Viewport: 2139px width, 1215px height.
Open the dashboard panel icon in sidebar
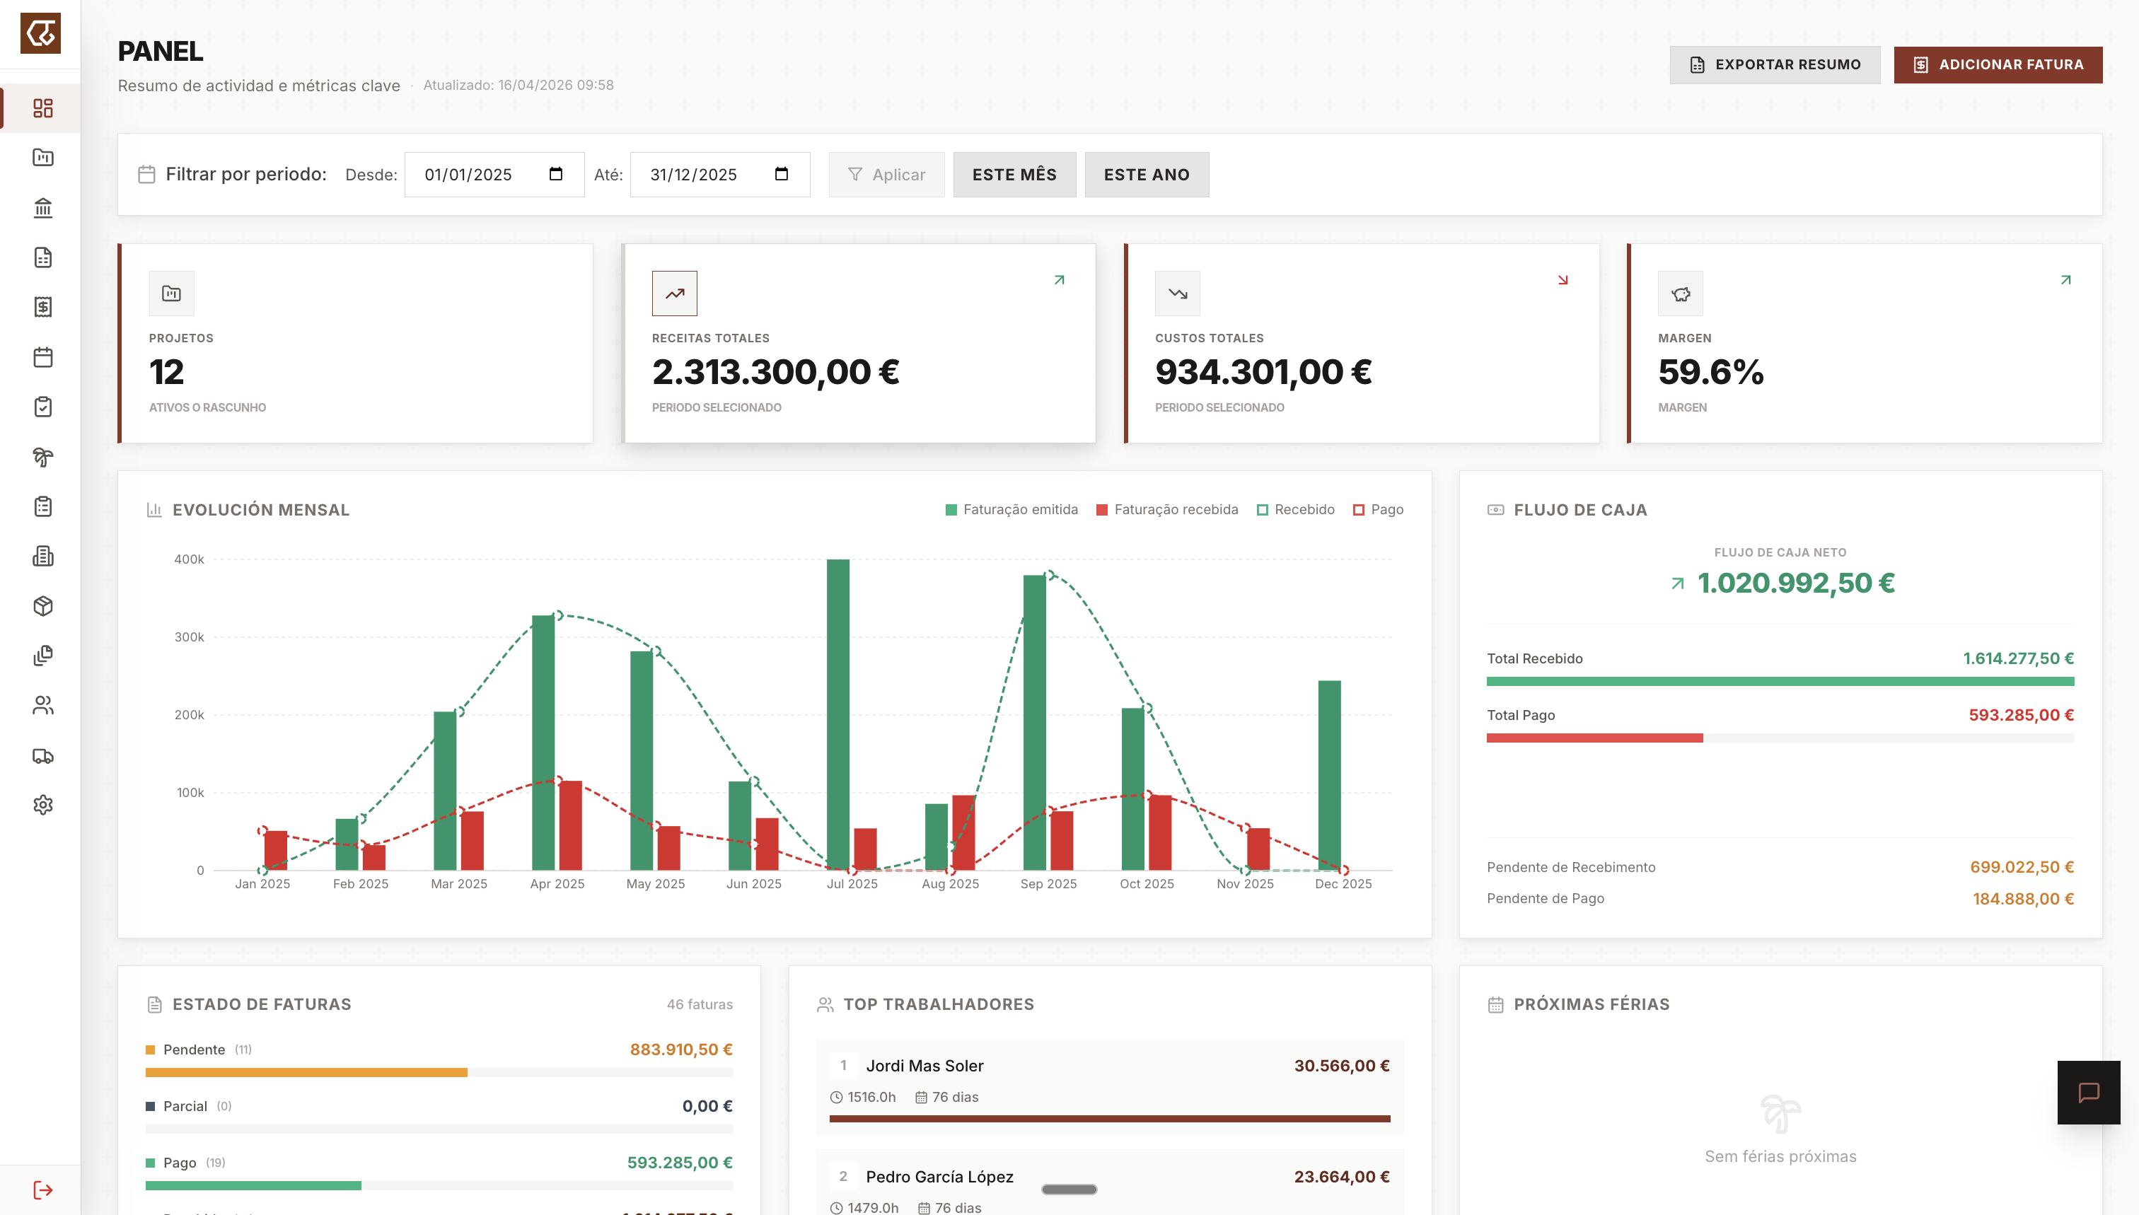coord(42,107)
